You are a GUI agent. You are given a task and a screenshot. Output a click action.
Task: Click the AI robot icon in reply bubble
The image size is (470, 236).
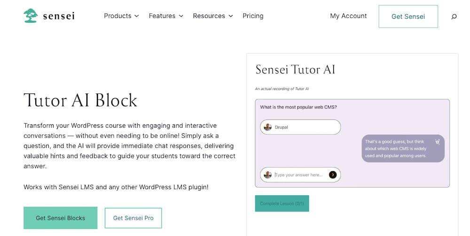438,142
